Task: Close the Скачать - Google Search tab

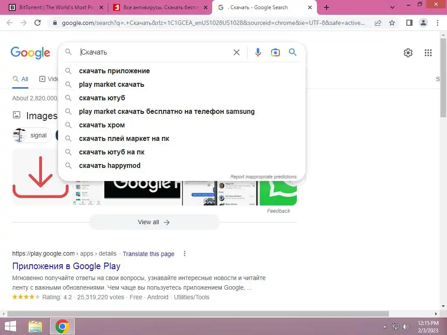Action: pos(310,8)
